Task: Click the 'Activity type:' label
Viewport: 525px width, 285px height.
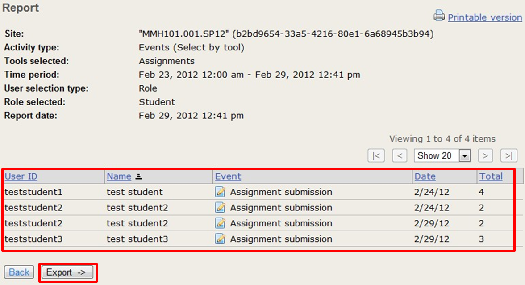Action: [31, 47]
